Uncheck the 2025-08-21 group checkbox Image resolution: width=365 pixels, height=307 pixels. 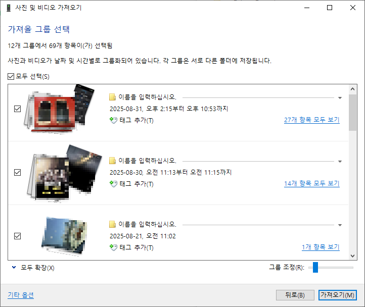coord(18,236)
